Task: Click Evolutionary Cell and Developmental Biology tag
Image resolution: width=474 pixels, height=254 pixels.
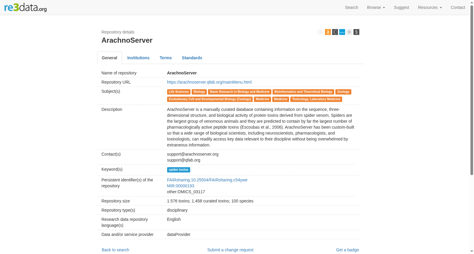Action: tap(210, 99)
